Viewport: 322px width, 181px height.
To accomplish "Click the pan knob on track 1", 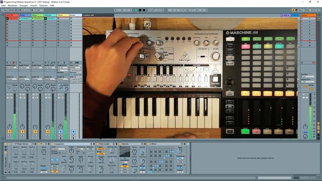I will pyautogui.click(x=10, y=126).
